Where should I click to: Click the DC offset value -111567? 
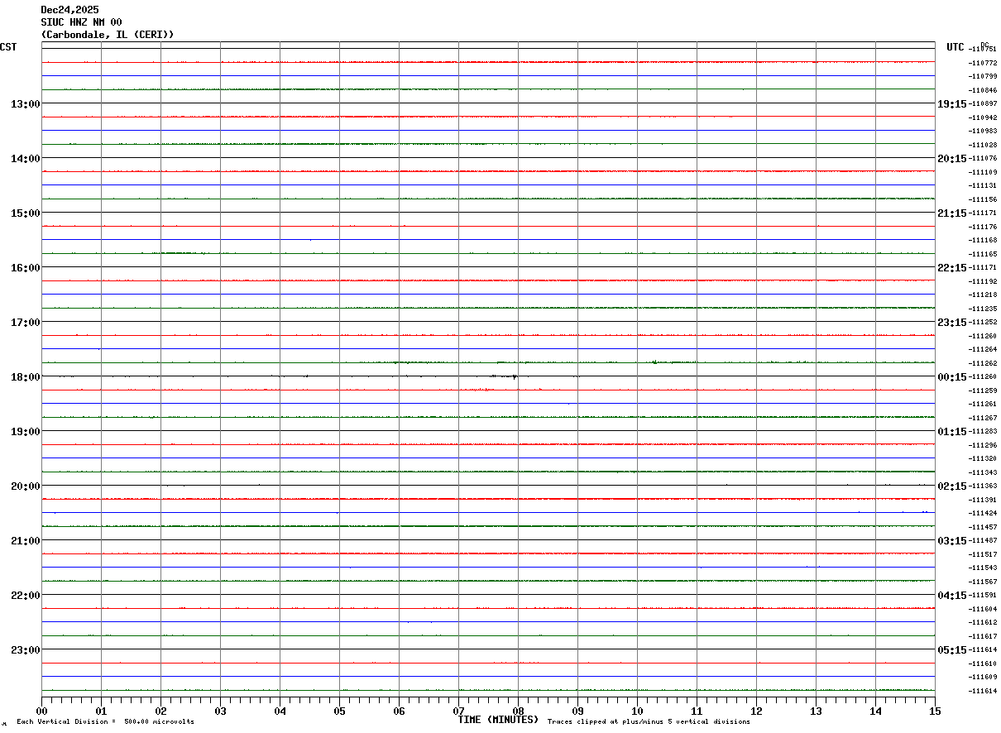[x=983, y=582]
